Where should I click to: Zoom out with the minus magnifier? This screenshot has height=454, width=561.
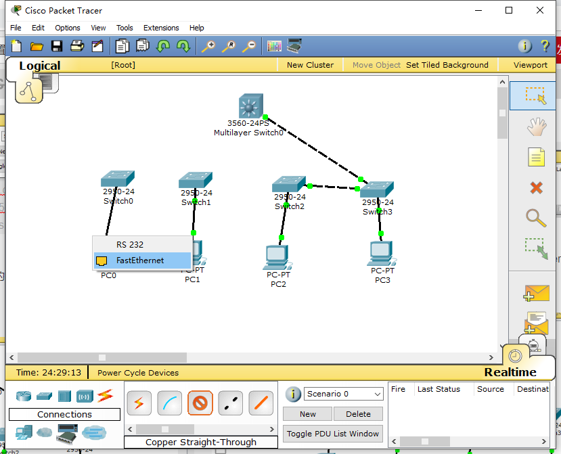click(249, 47)
